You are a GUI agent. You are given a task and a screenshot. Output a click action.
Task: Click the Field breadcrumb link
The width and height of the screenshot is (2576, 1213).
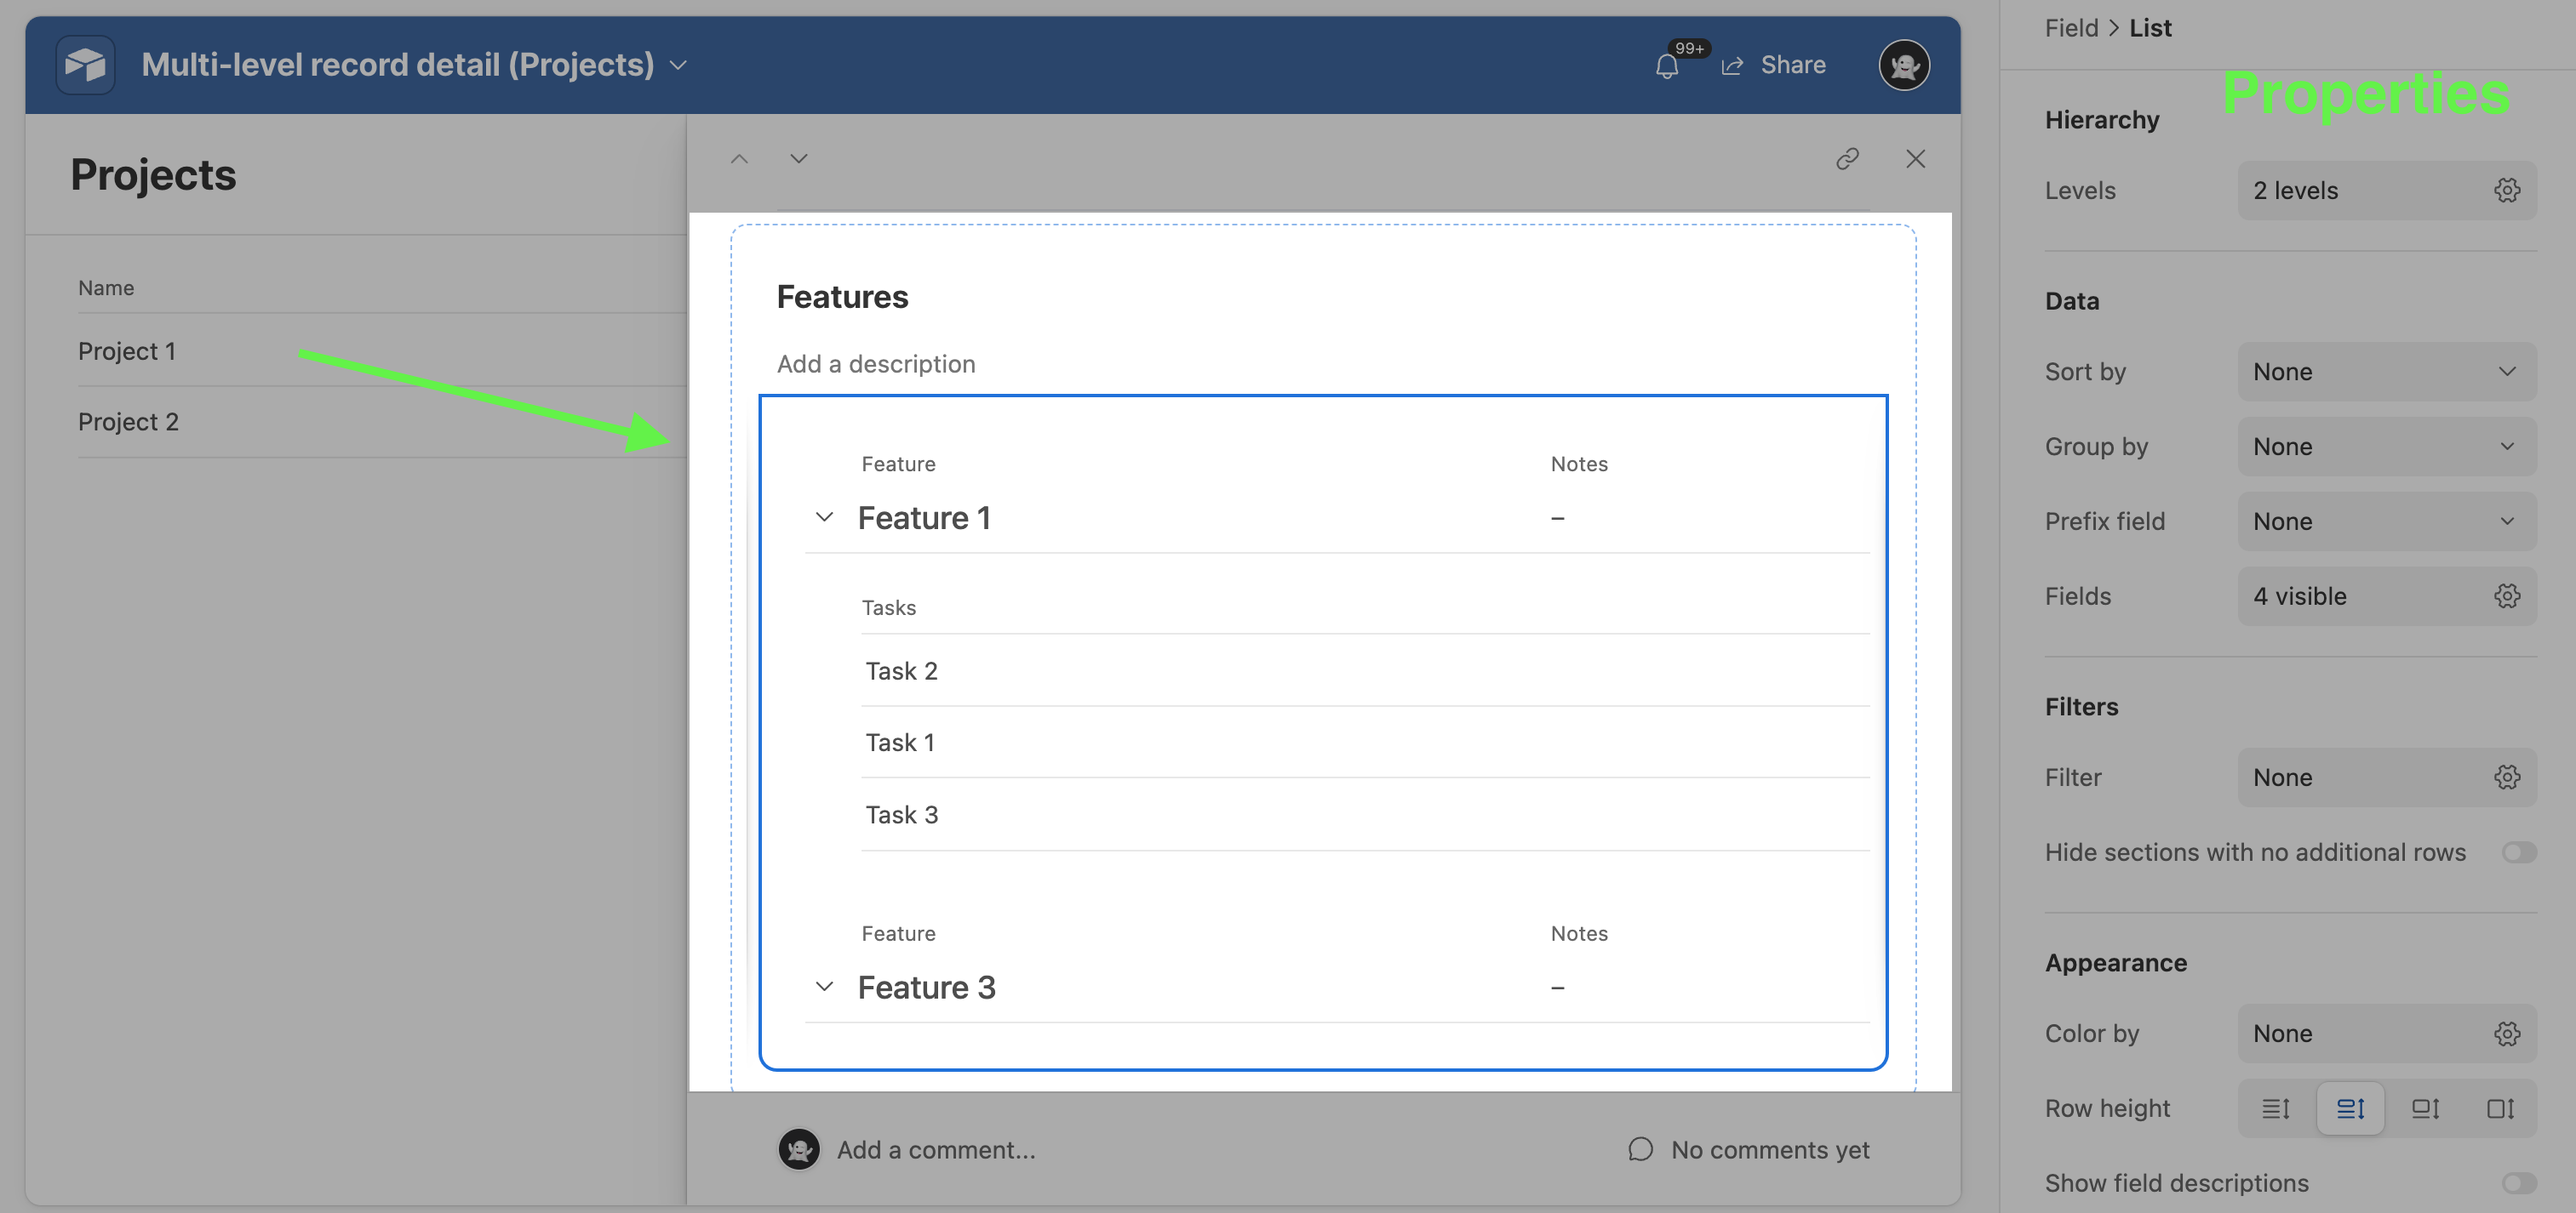pyautogui.click(x=2071, y=28)
